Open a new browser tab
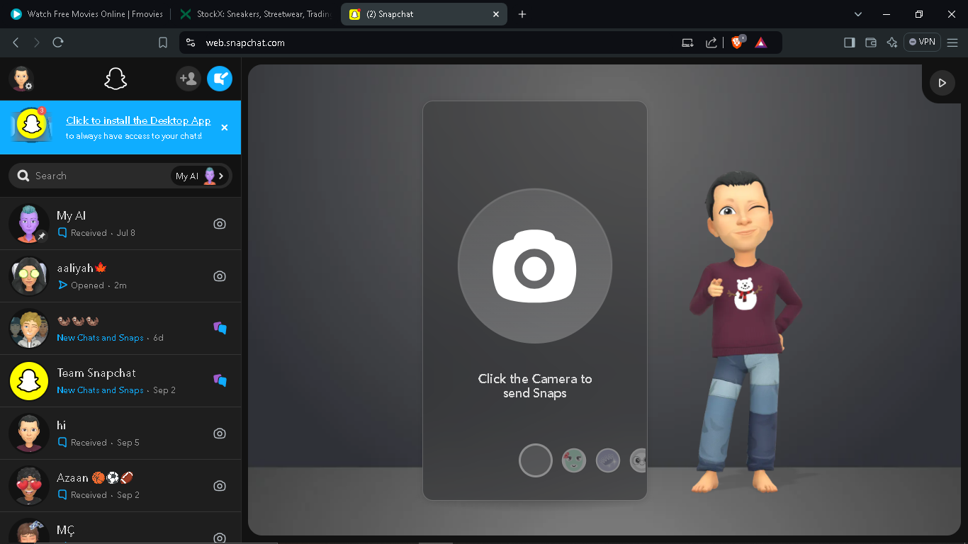 click(522, 14)
